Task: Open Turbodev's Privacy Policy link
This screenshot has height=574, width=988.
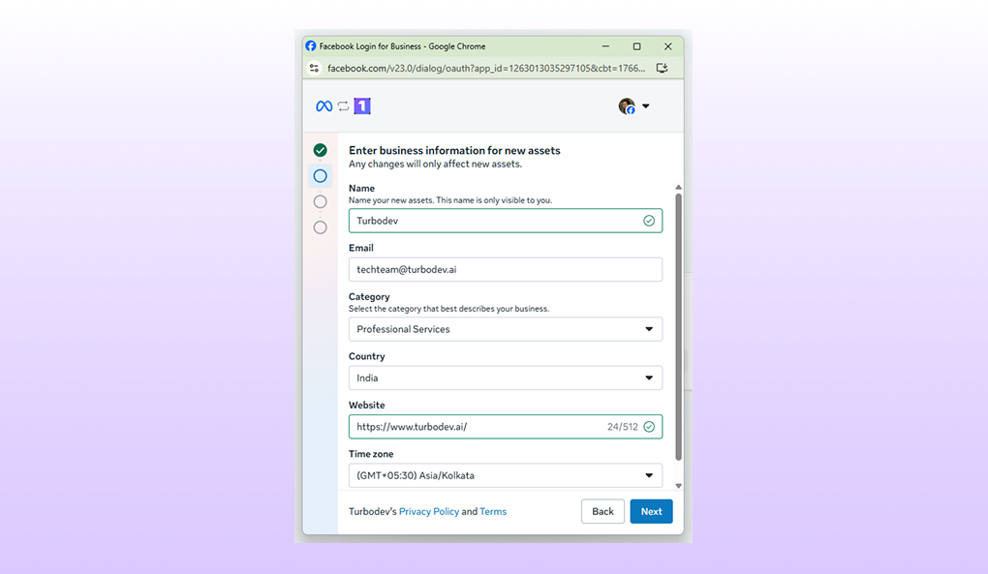Action: pyautogui.click(x=429, y=512)
